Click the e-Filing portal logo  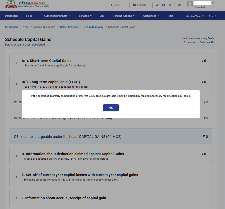(27, 4)
